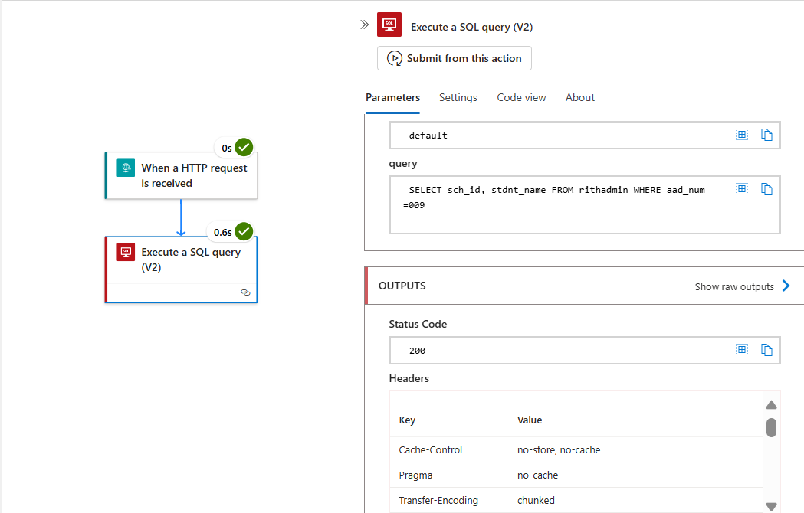Select the When a HTTP request is received node

click(181, 176)
